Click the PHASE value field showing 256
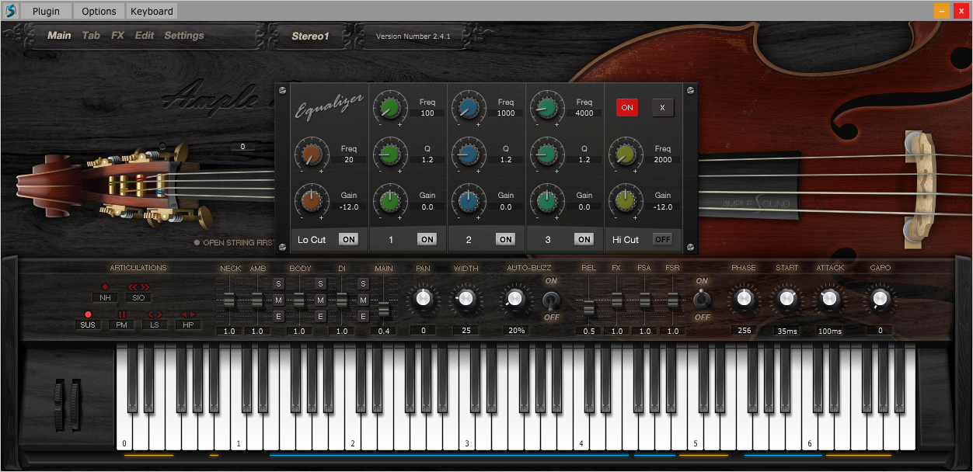Viewport: 973px width, 472px height. click(x=745, y=331)
